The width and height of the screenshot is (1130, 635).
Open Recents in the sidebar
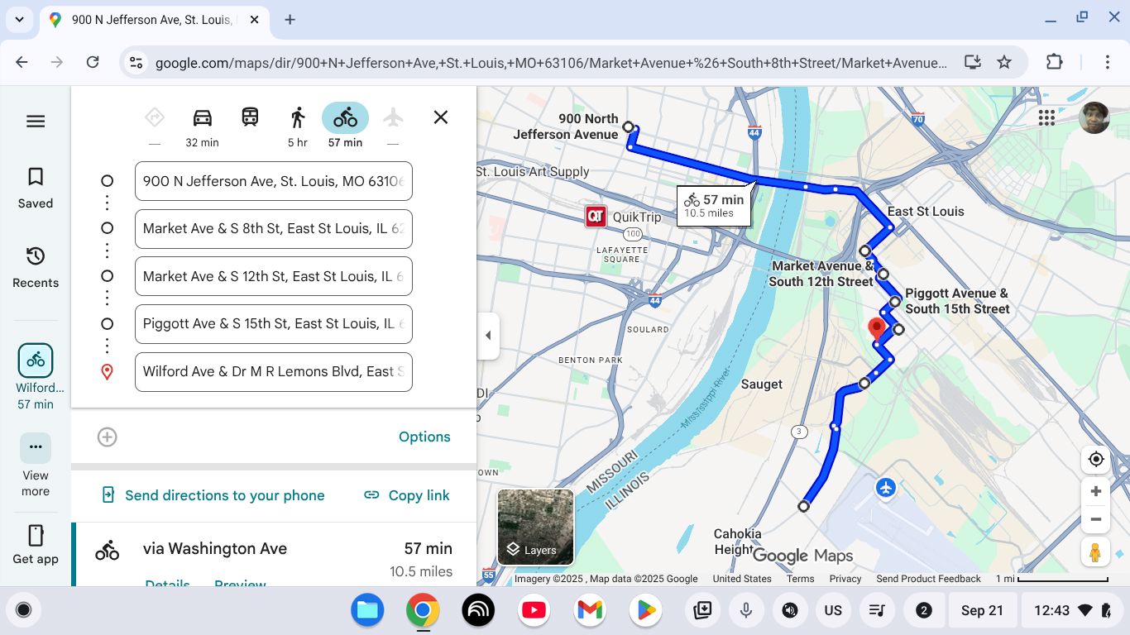[x=36, y=267]
